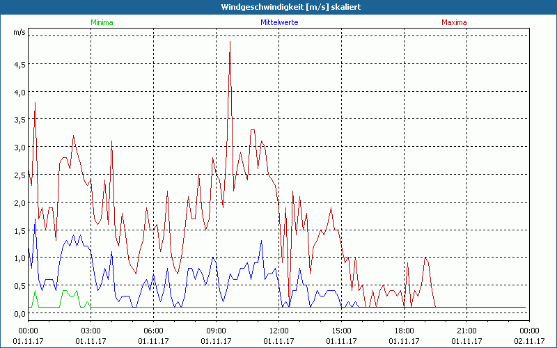Select the 4,5 y-axis value
Viewport: 557px width, 348px height.
click(19, 64)
